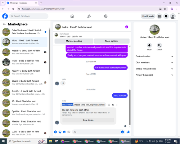The height and width of the screenshot is (144, 180).
Task: Open the account profile avatar menu
Action: point(173,16)
